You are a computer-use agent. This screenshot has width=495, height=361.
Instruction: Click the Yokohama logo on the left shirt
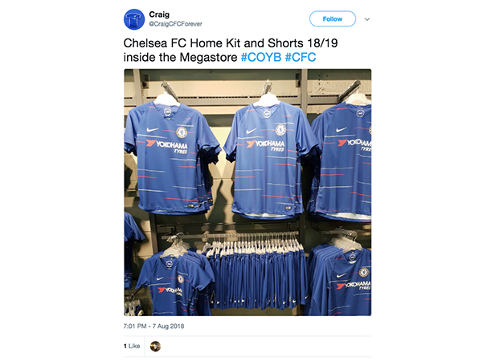(166, 146)
